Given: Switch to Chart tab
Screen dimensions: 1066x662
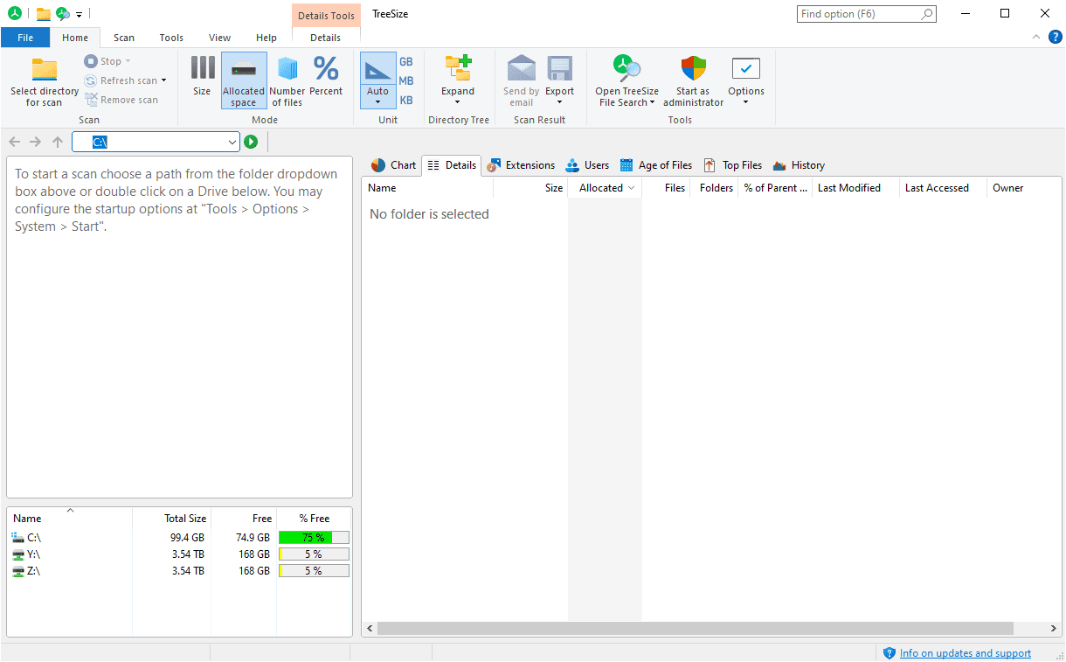Looking at the screenshot, I should [393, 165].
